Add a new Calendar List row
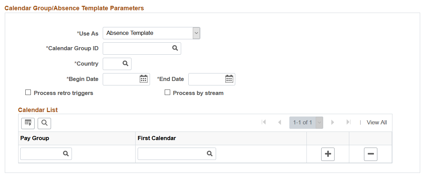 328,154
